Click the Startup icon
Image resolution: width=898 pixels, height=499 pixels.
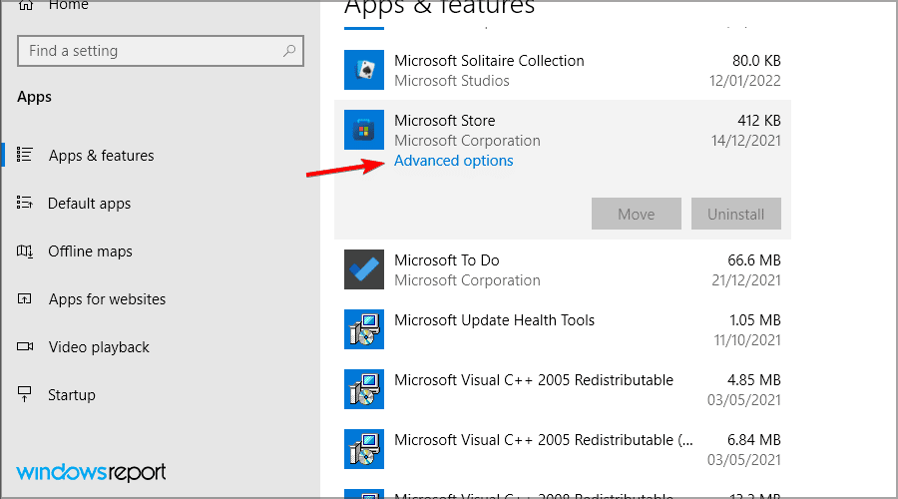click(25, 394)
